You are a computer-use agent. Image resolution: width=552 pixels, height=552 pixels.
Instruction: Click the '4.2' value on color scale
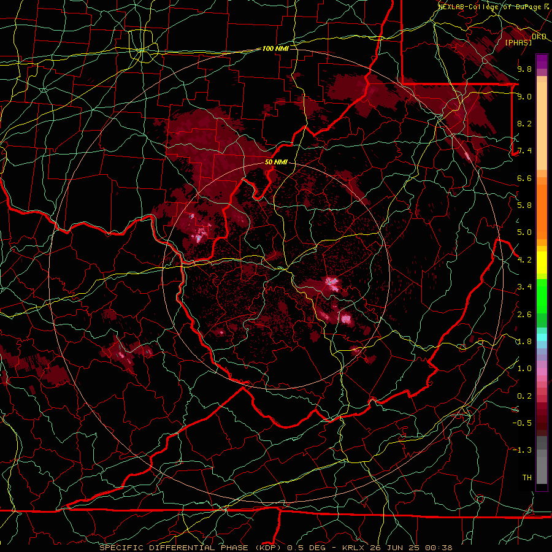click(x=524, y=260)
